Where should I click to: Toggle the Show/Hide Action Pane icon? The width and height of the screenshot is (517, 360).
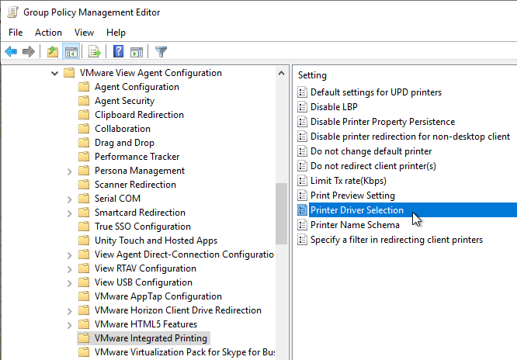point(137,52)
